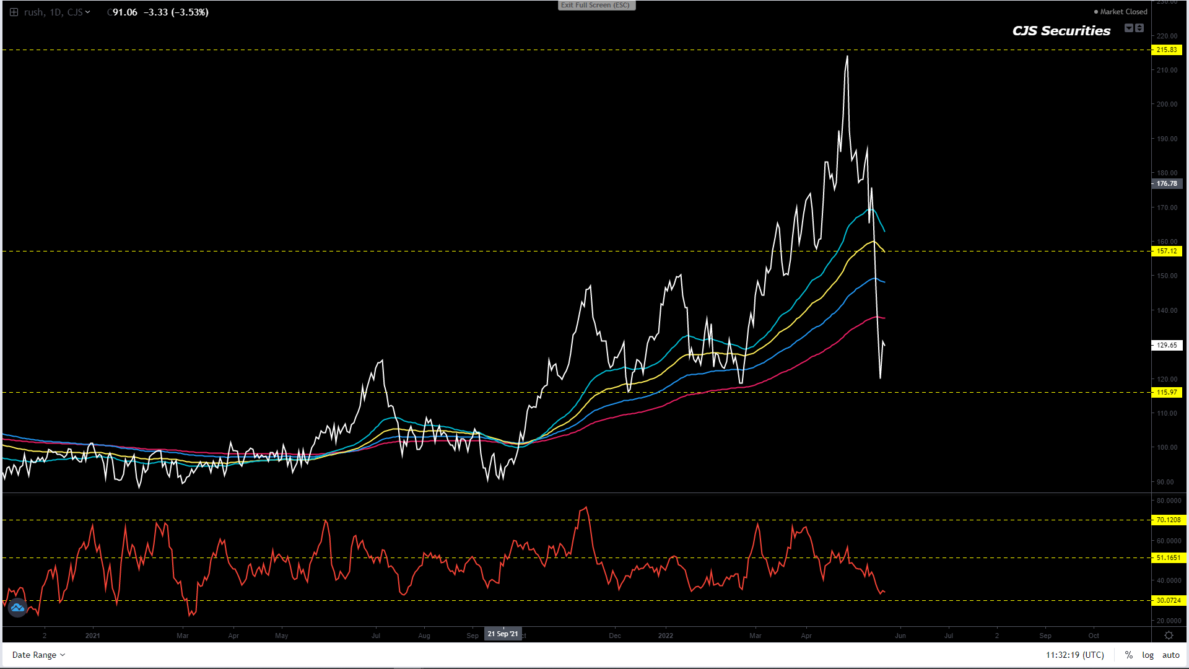Click the 157.12 price level label
1189x669 pixels.
click(1167, 251)
